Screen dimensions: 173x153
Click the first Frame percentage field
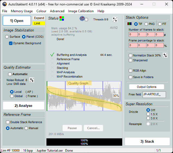pos(133,45)
